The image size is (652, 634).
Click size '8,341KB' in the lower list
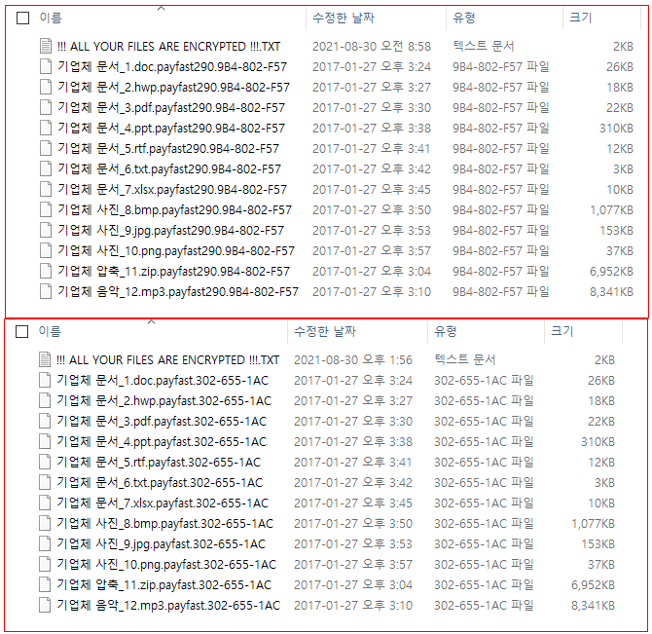tap(593, 606)
